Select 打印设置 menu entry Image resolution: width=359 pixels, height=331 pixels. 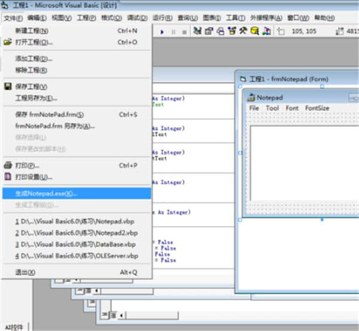point(34,177)
